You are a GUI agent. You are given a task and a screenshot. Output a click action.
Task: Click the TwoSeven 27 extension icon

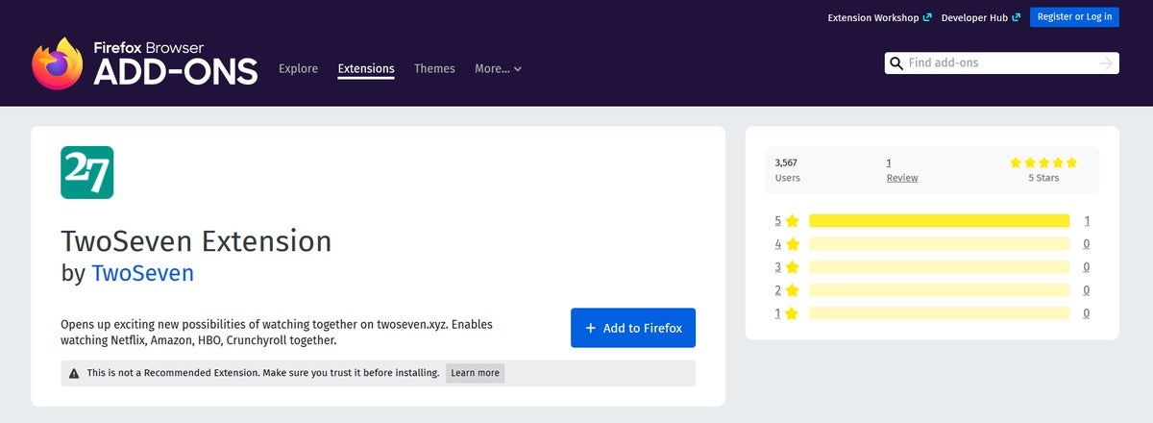pos(87,172)
